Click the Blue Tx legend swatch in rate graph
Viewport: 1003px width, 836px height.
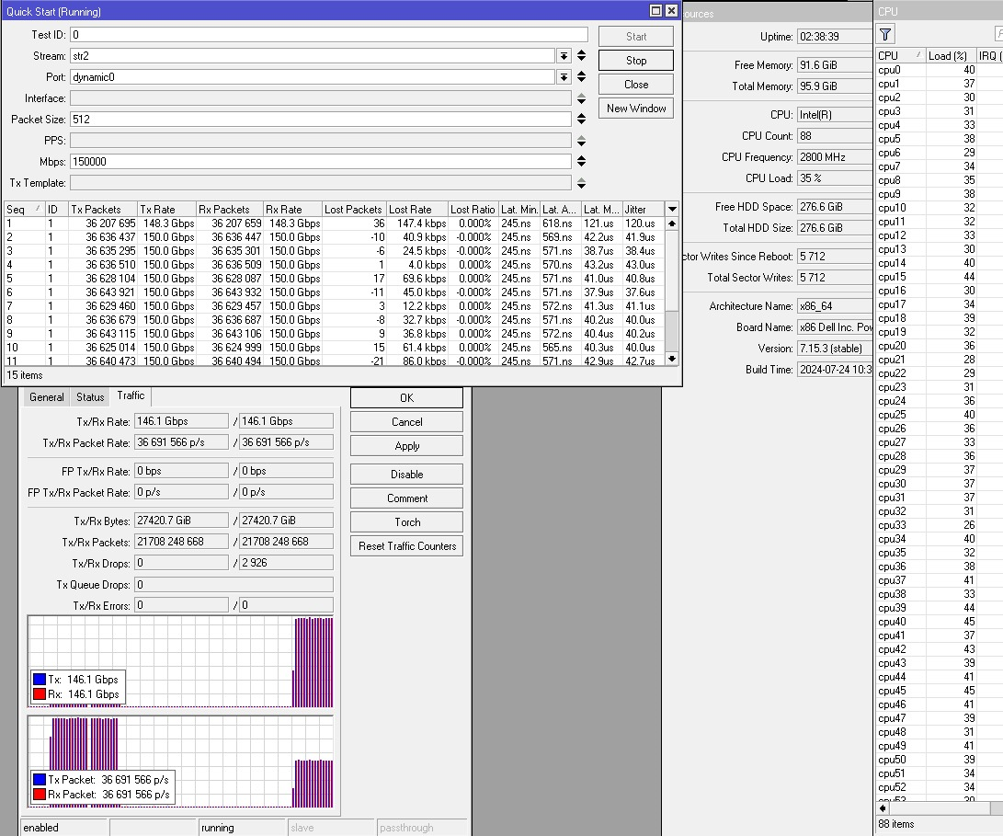[39, 679]
